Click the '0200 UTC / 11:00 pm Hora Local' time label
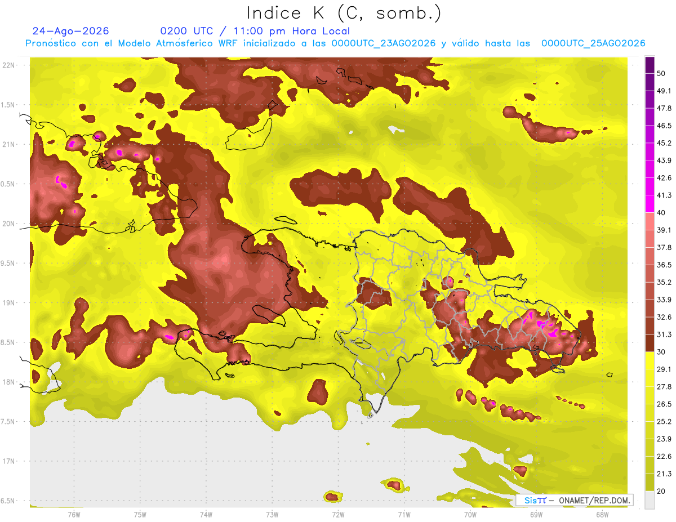This screenshot has height=522, width=676. tap(255, 31)
